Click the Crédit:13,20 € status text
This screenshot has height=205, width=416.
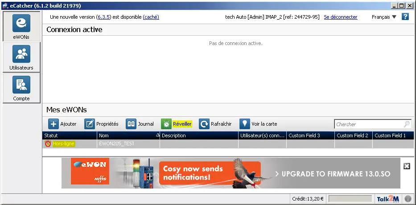[308, 199]
